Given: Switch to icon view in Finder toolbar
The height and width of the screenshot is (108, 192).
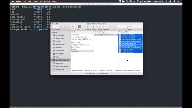Looking at the screenshot, I should [73, 27].
